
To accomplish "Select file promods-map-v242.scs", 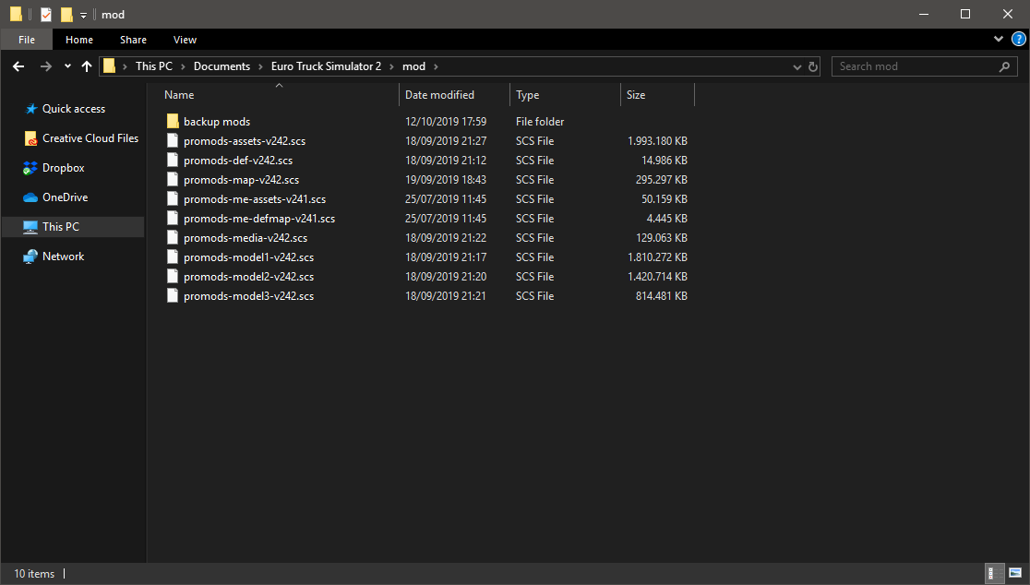I will click(x=241, y=180).
